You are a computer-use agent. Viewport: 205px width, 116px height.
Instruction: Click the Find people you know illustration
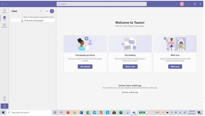tap(85, 44)
